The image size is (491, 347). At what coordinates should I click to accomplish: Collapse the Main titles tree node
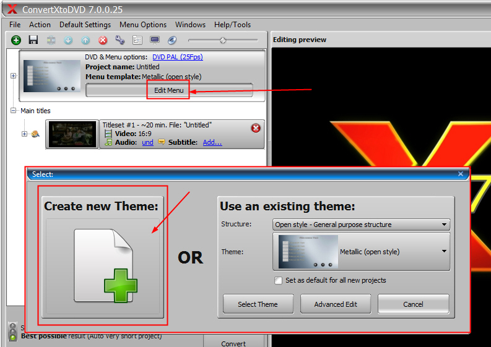pos(13,111)
